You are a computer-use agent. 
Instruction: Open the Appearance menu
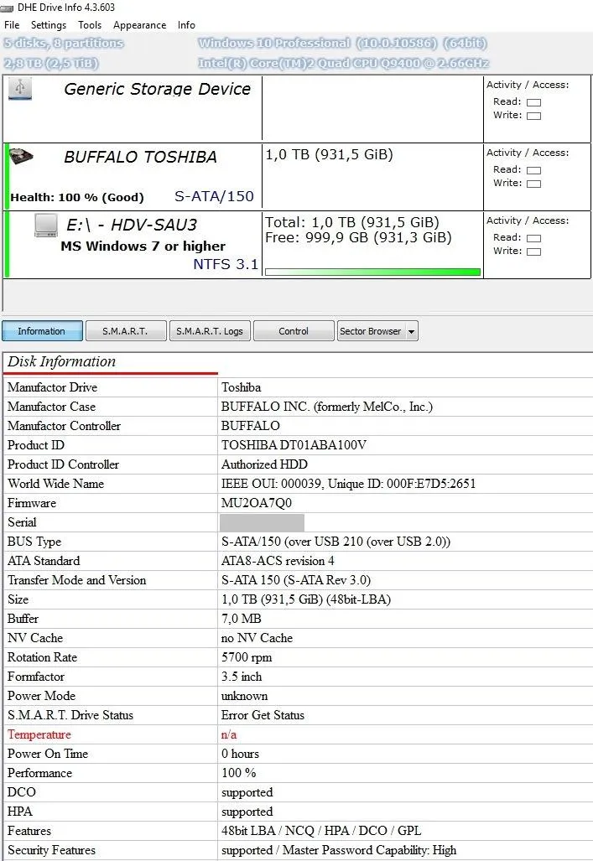[x=139, y=24]
